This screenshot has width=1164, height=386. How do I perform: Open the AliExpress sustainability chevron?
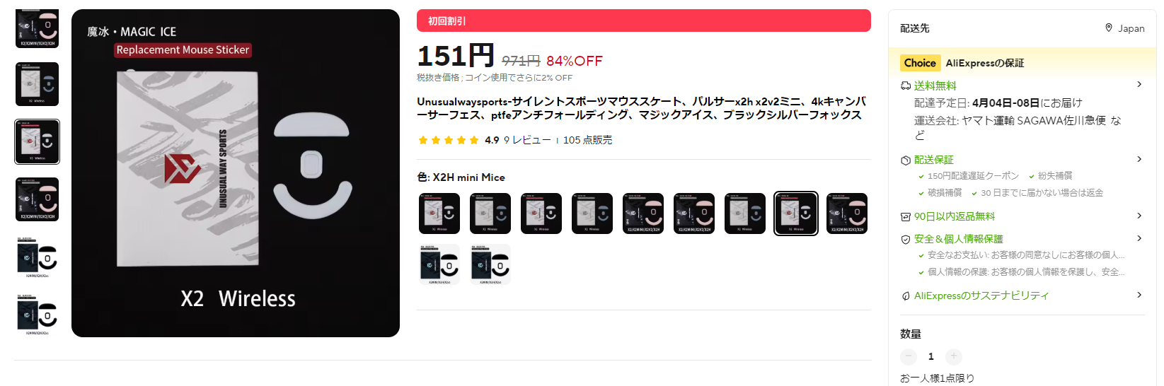[x=1139, y=295]
